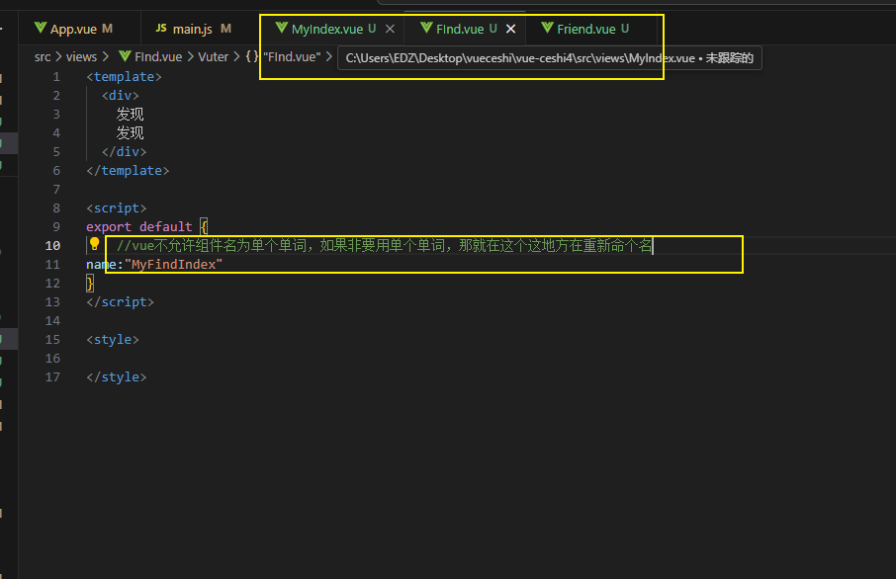Click the closing style tag on line 17
Screen dimensions: 896x579
coord(117,376)
